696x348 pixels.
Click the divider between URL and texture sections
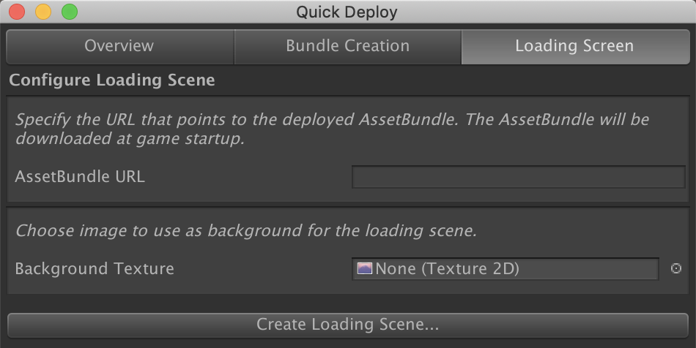(347, 207)
